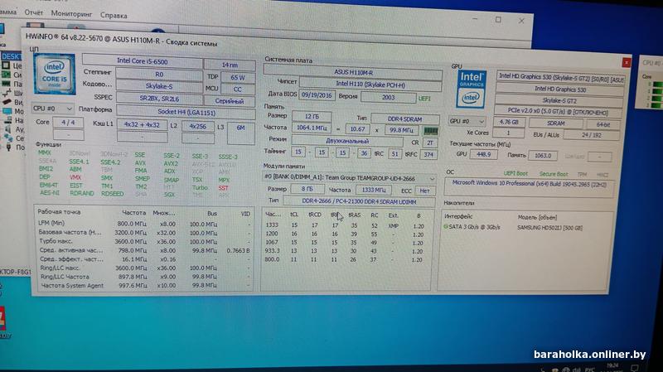Click the 4 / 4 core count field
The width and height of the screenshot is (663, 372).
[x=68, y=122]
